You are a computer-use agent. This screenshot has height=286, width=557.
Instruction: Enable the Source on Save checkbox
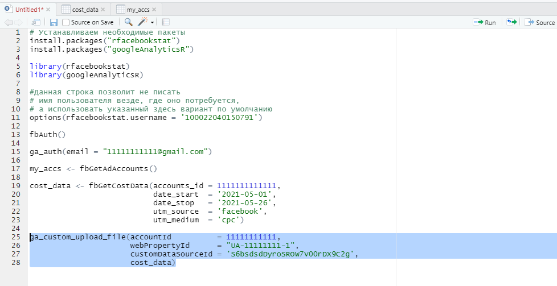coord(66,22)
